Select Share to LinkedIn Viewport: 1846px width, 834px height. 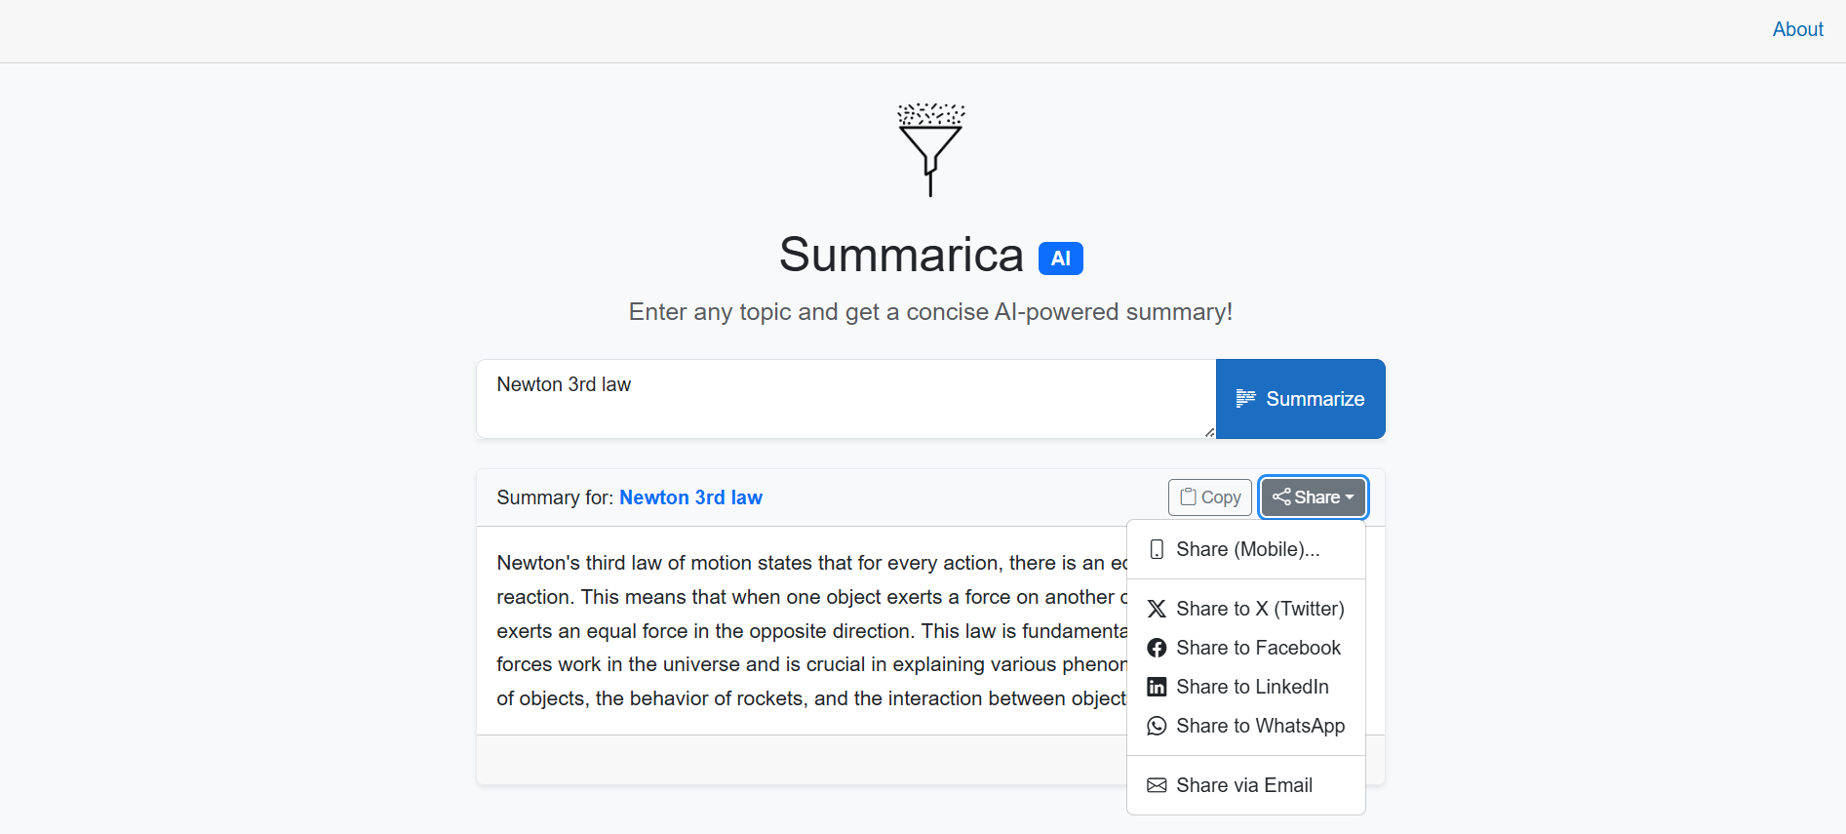(x=1245, y=687)
